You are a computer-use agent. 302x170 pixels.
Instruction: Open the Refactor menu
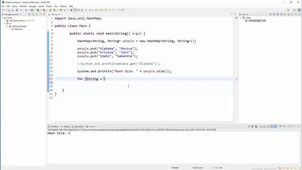pyautogui.click(x=23, y=6)
